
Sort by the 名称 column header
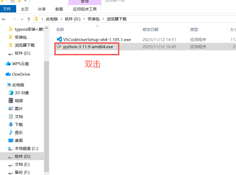pyautogui.click(x=60, y=29)
